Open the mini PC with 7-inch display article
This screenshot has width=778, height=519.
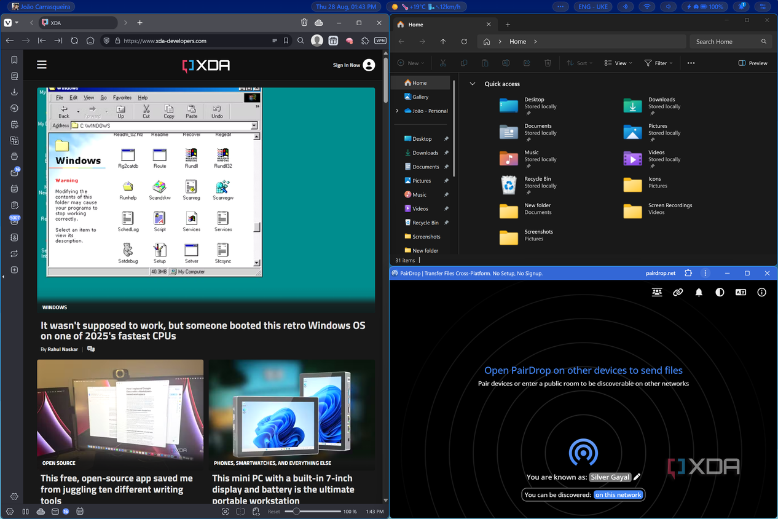(283, 489)
